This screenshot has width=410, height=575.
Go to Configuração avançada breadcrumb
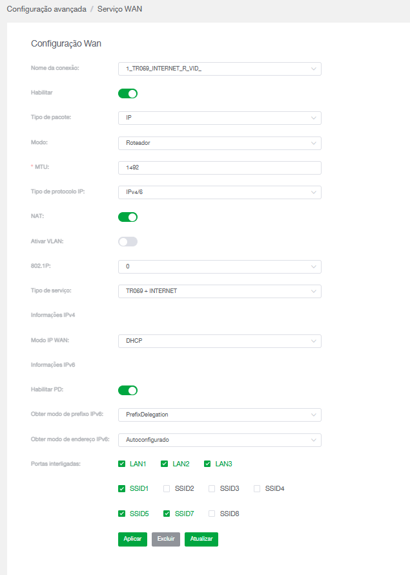coord(46,9)
